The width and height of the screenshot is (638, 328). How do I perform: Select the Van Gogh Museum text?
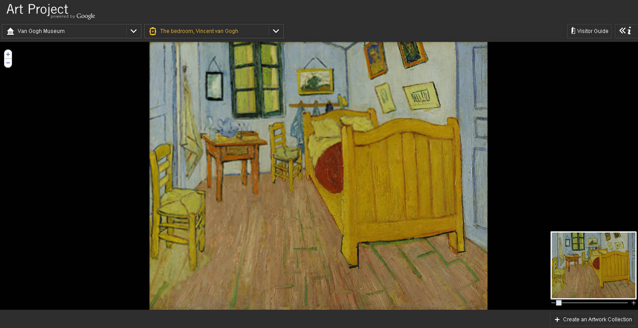(41, 31)
